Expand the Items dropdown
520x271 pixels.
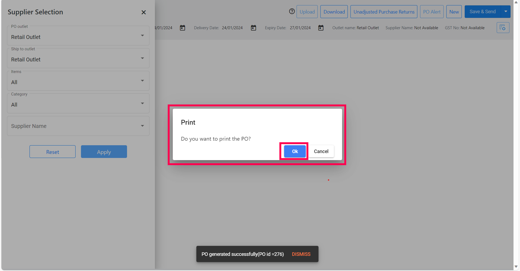[78, 81]
